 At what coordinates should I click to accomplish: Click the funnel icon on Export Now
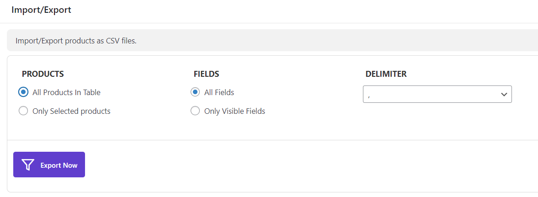click(x=28, y=165)
